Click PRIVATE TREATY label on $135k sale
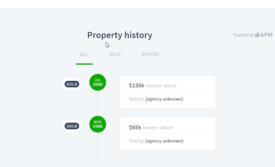Image resolution: width=275 pixels, height=167 pixels. [161, 86]
